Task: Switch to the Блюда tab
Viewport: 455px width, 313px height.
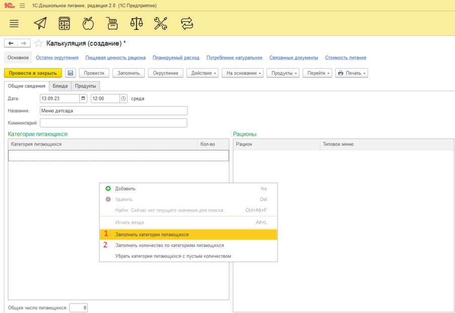Action: click(x=60, y=86)
